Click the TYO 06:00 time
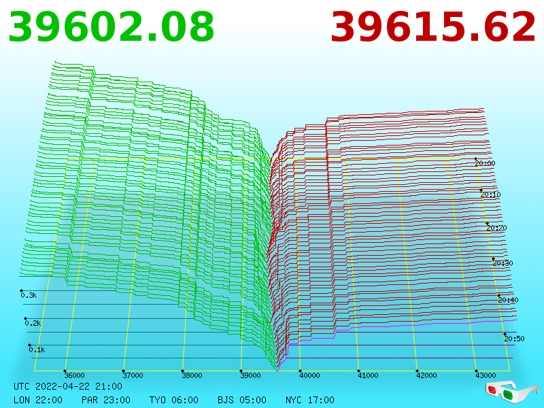The image size is (544, 408). pyautogui.click(x=174, y=400)
